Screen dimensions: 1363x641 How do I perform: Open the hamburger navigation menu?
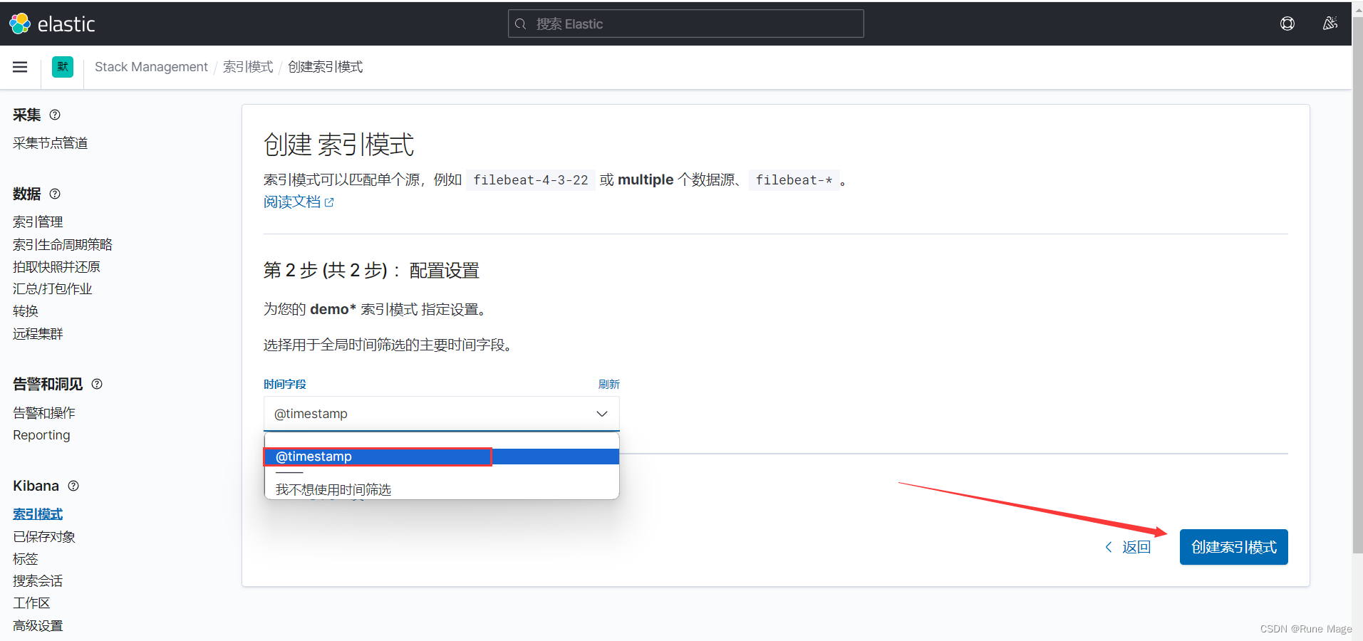[x=20, y=67]
